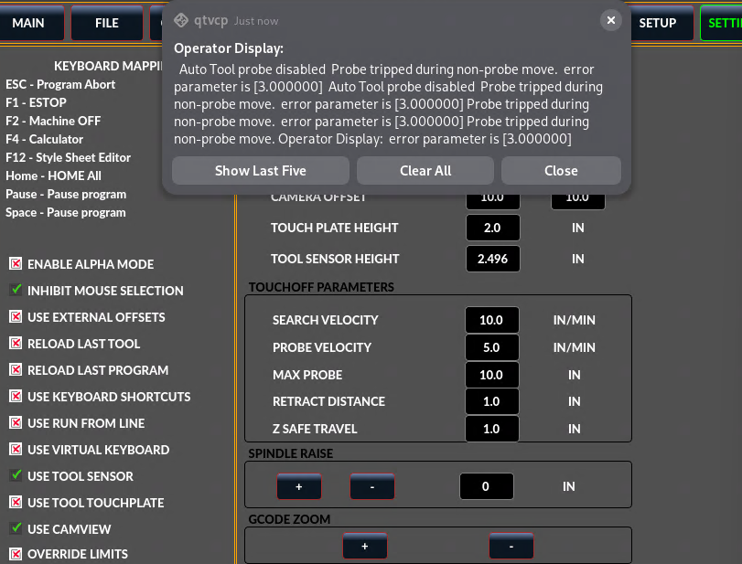Disable Use Tool Sensor checkbox
The height and width of the screenshot is (564, 742).
tap(16, 476)
